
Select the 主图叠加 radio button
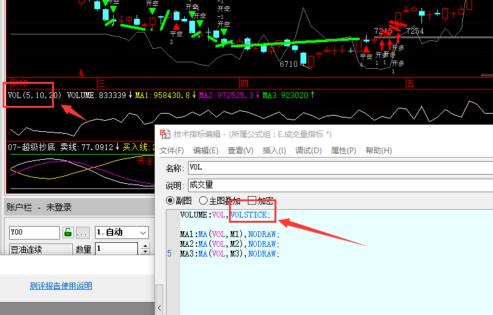(x=203, y=201)
